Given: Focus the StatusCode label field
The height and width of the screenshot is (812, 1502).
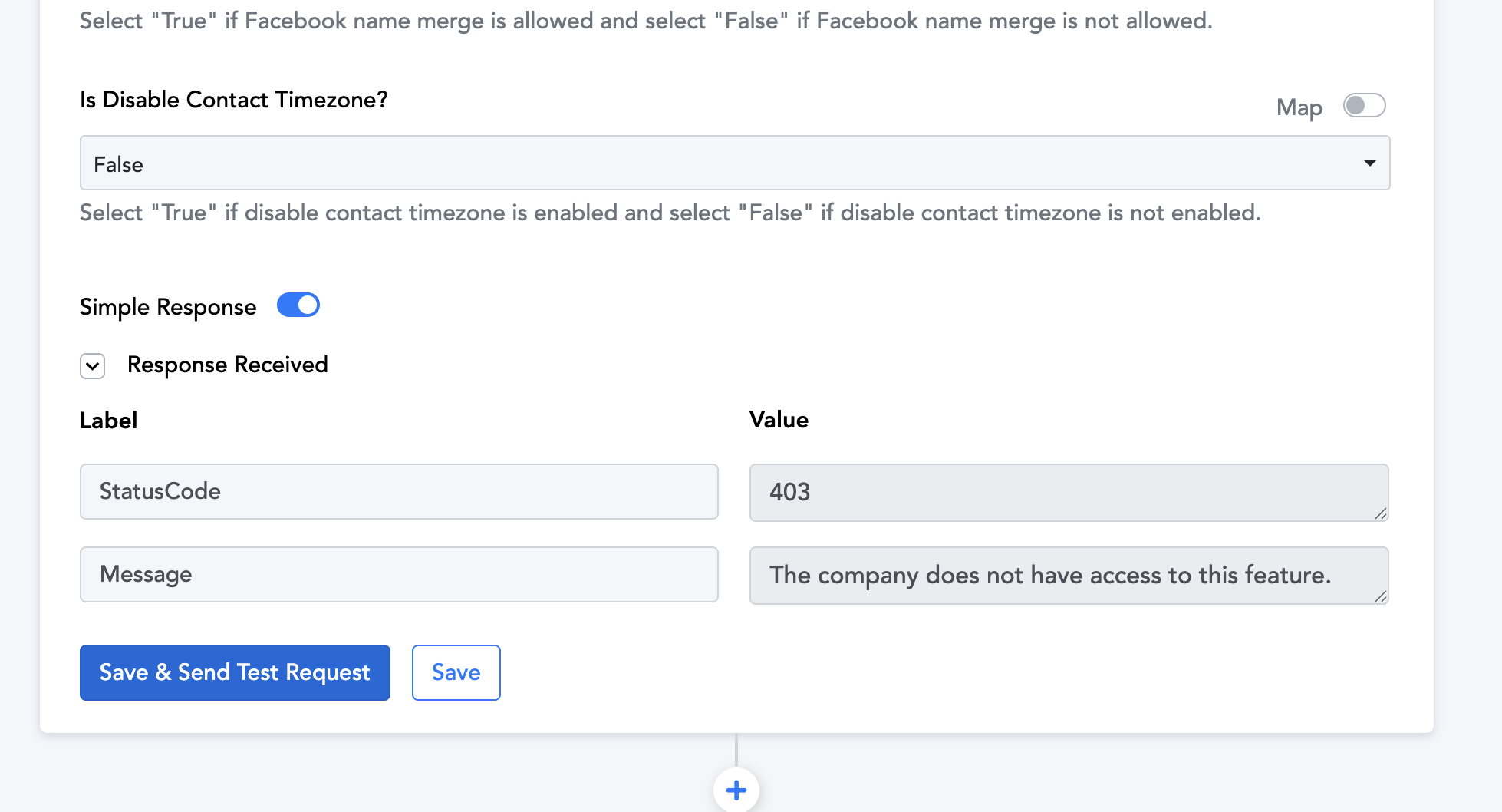Looking at the screenshot, I should click(x=399, y=491).
